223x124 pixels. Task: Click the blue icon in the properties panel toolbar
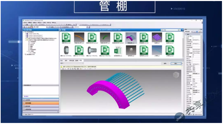tap(197, 32)
